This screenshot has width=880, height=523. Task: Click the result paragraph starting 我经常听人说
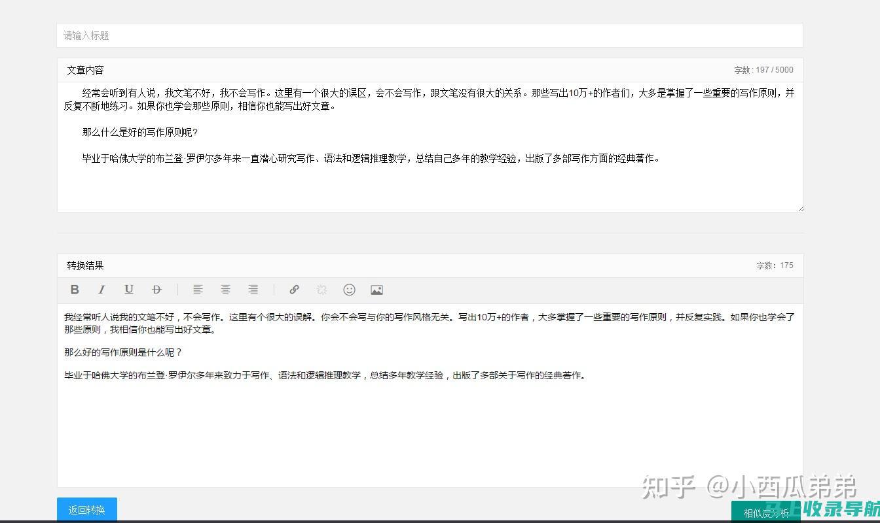[430, 323]
